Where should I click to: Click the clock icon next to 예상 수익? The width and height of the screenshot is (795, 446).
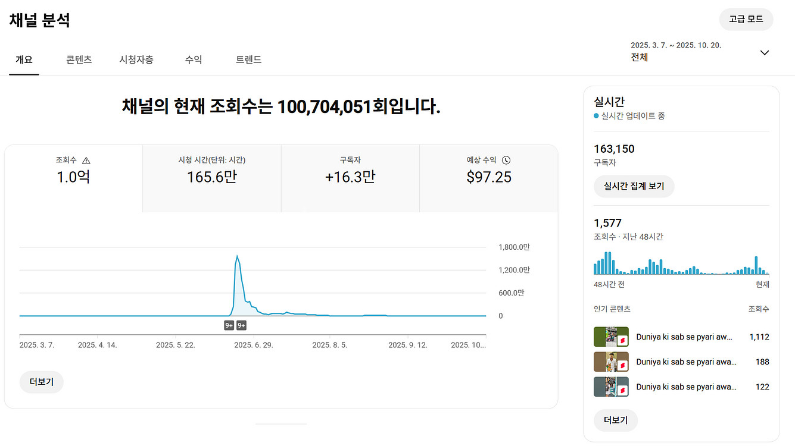pyautogui.click(x=506, y=160)
